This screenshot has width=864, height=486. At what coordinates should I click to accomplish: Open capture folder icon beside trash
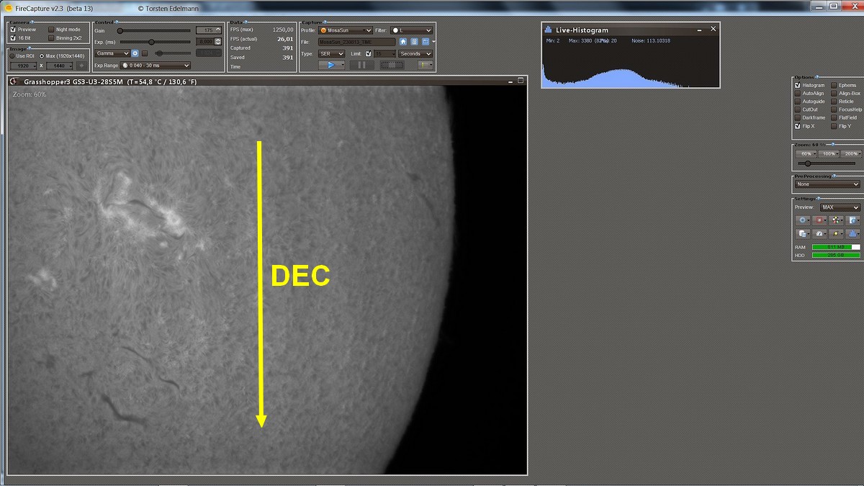[x=425, y=41]
